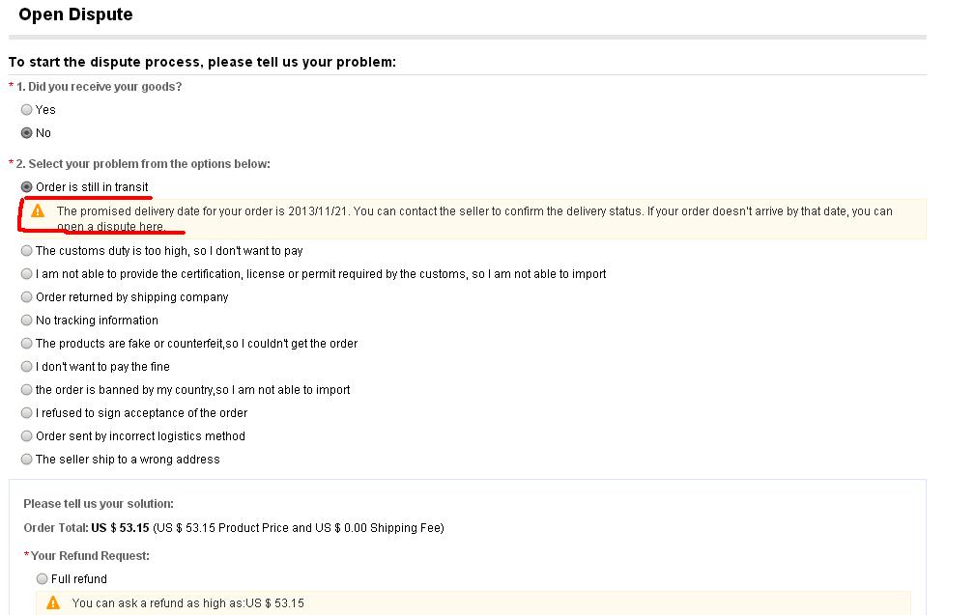The image size is (975, 615).
Task: Select Yes for goods received
Action: coord(26,110)
